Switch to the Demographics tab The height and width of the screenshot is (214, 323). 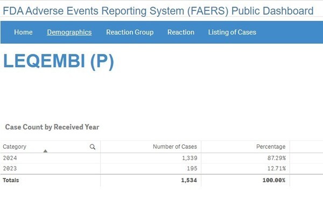click(69, 32)
